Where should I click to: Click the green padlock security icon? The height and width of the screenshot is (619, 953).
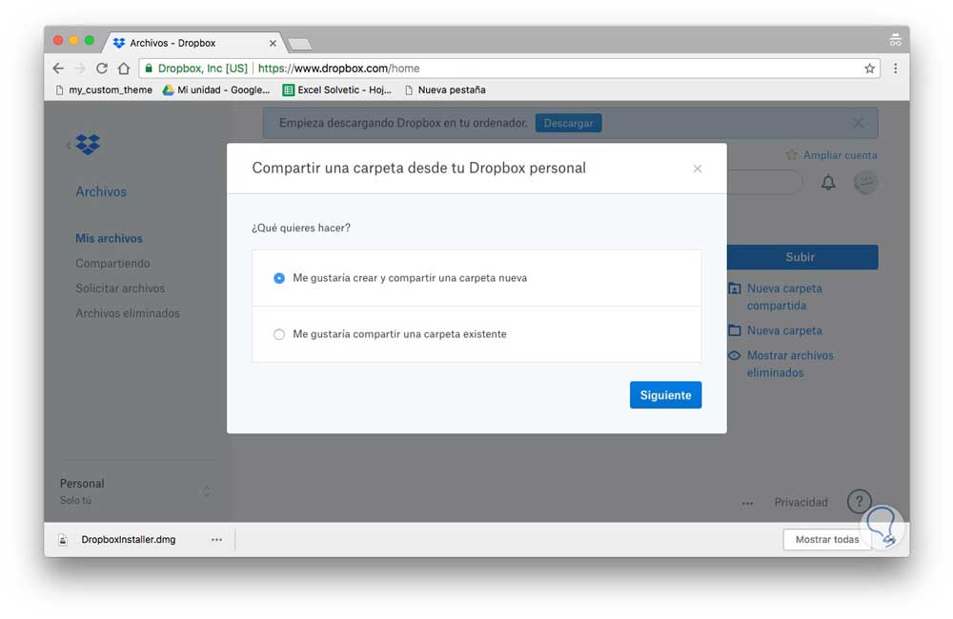click(x=149, y=68)
